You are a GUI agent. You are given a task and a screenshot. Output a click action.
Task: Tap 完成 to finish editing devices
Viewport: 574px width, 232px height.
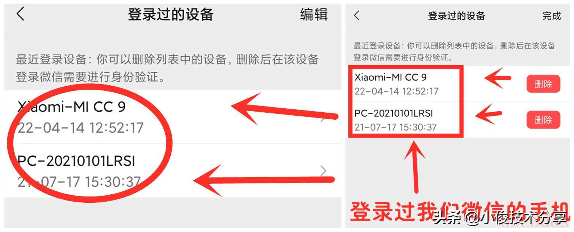[552, 16]
